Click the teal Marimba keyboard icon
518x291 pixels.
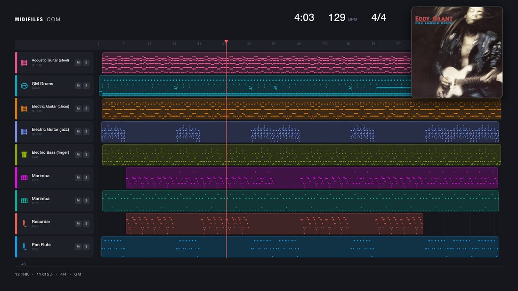(x=24, y=201)
